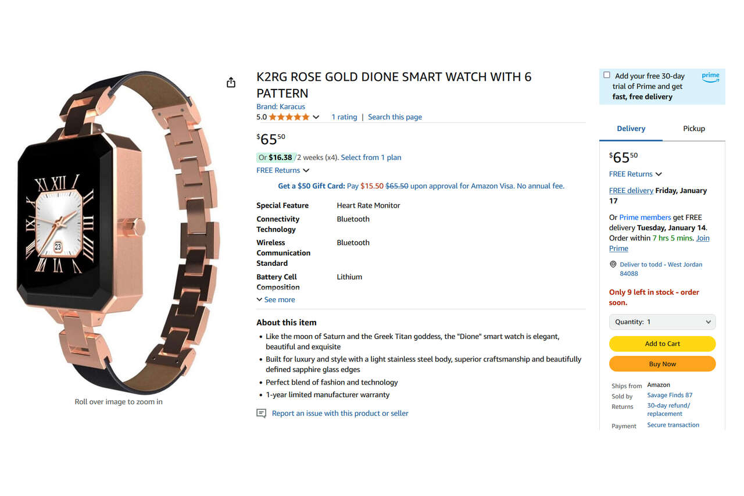This screenshot has height=496, width=744.
Task: Open the Brand: Karacus link
Action: click(x=281, y=106)
